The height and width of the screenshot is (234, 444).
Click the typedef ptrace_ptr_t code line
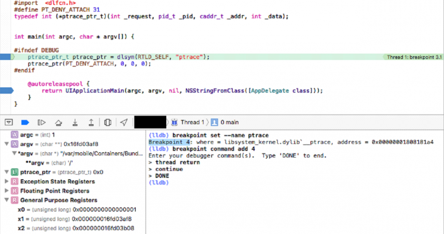click(151, 16)
